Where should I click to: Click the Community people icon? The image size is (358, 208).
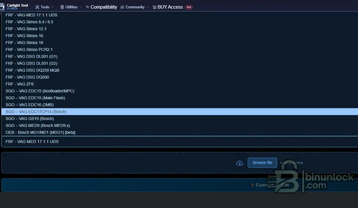point(122,7)
